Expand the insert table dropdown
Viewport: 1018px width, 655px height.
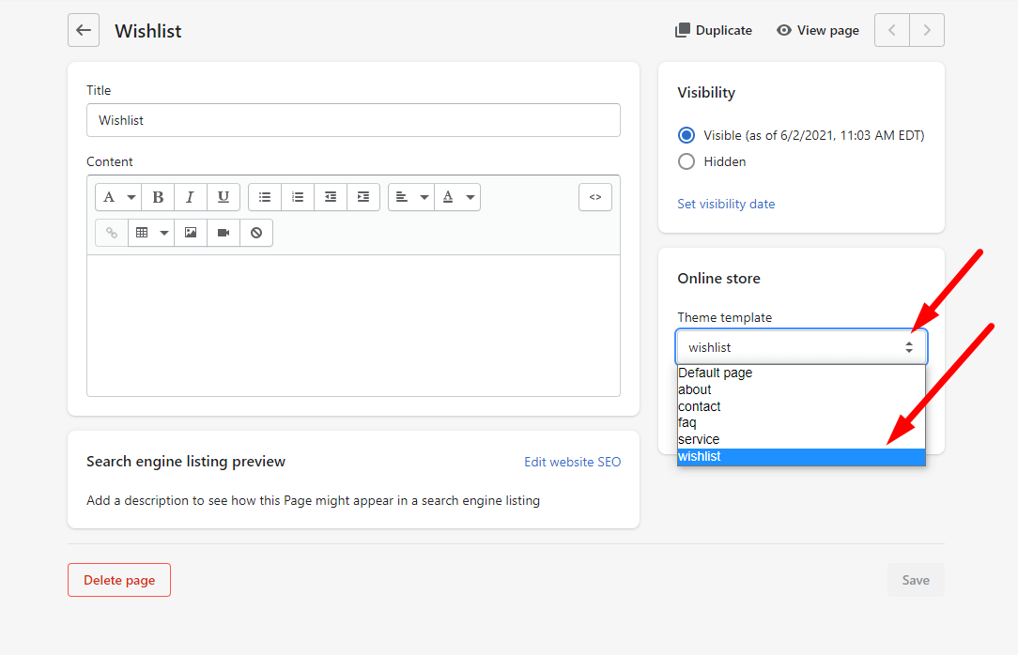coord(151,233)
